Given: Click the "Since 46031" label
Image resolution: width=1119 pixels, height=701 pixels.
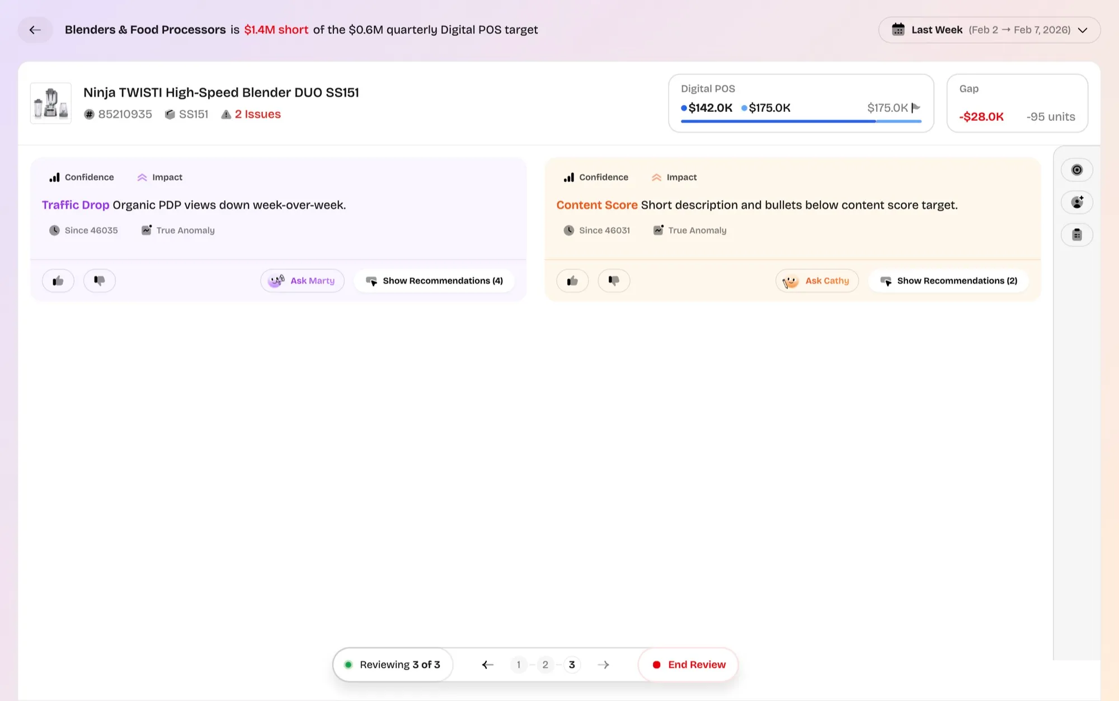Looking at the screenshot, I should [x=604, y=230].
